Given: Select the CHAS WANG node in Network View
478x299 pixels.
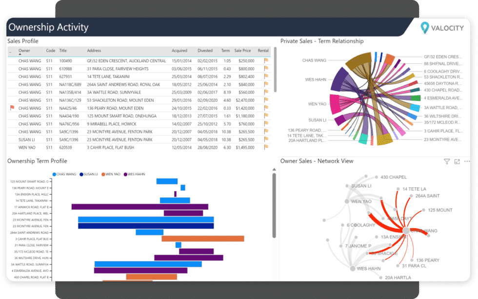Looking at the screenshot, I should pyautogui.click(x=405, y=231).
